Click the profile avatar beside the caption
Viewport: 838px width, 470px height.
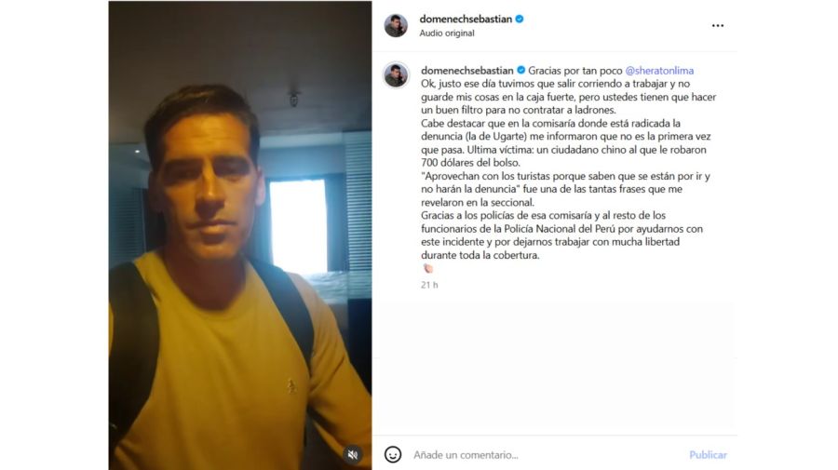click(x=396, y=74)
